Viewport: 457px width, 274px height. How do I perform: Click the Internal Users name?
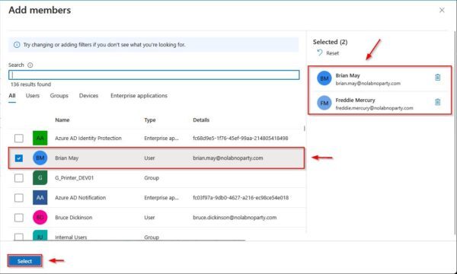click(x=71, y=237)
